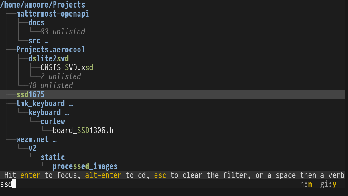
Task: Open the dslite2svd folder
Action: coord(48,59)
